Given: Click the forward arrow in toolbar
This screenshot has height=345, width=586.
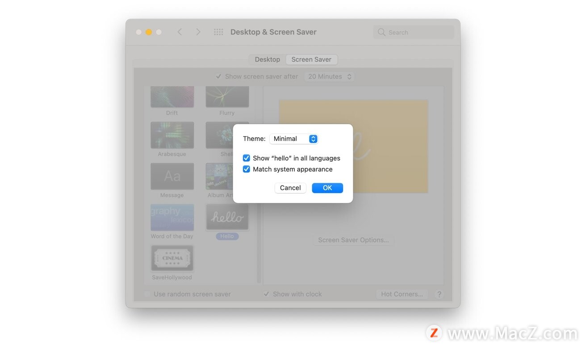Looking at the screenshot, I should pos(198,32).
